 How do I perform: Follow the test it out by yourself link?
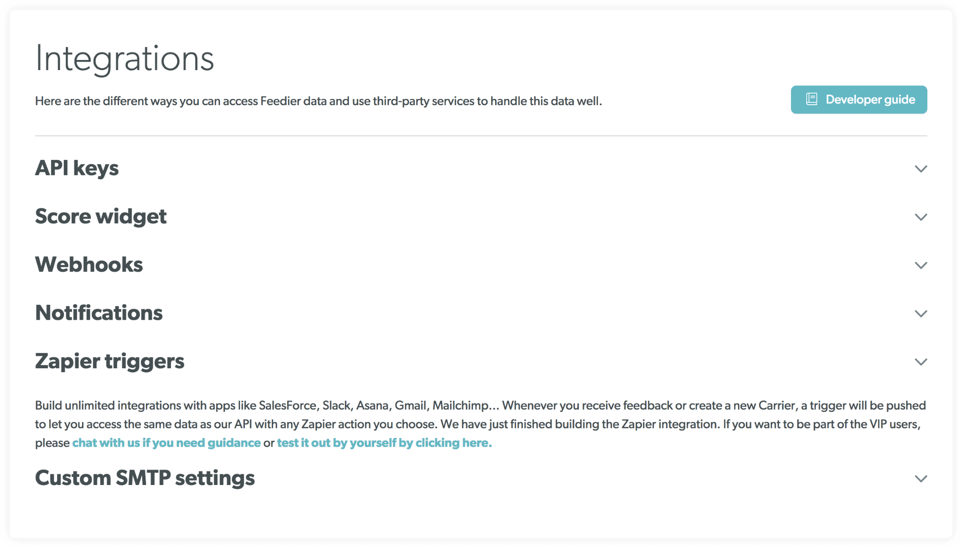[x=384, y=443]
